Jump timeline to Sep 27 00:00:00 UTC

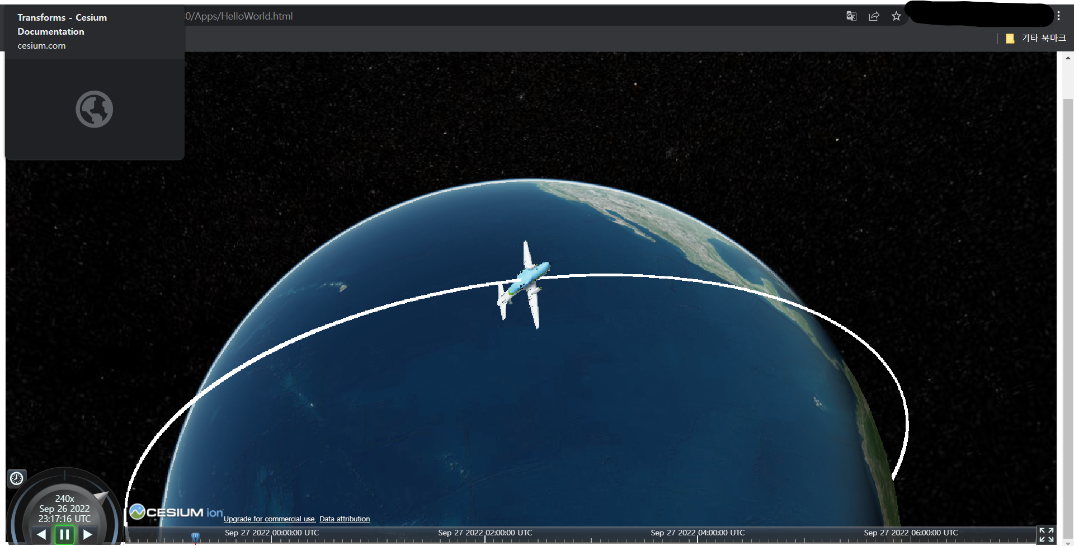[x=272, y=533]
